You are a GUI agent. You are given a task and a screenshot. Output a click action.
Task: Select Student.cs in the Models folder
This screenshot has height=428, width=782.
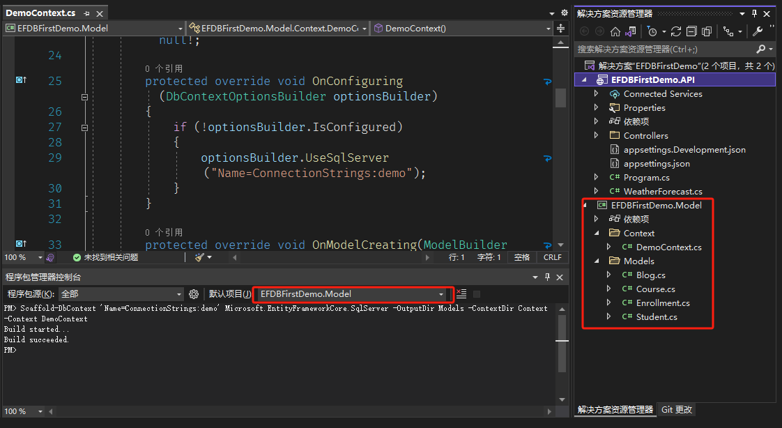657,316
